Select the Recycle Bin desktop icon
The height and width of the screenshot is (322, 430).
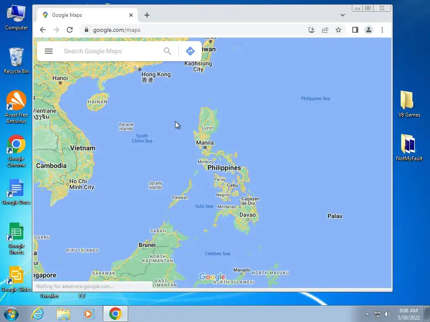(16, 61)
